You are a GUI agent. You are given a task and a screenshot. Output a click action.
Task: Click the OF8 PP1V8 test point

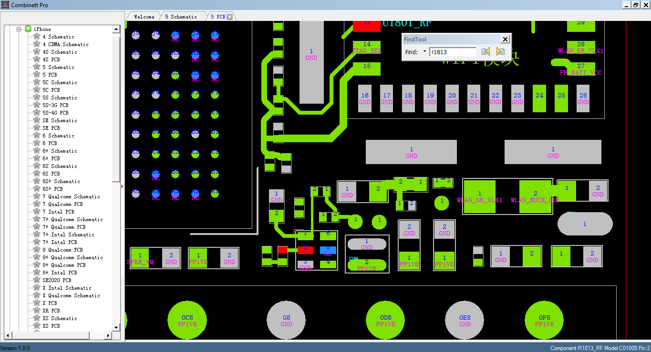click(x=544, y=321)
